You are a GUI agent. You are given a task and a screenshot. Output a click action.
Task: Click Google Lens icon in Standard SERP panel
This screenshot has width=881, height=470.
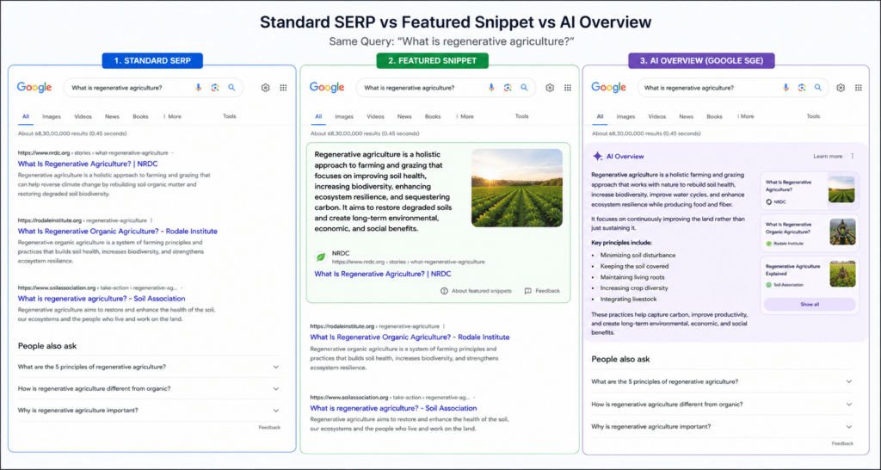(x=214, y=88)
